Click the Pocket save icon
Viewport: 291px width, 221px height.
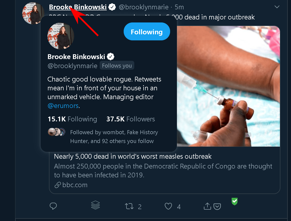pos(217,207)
